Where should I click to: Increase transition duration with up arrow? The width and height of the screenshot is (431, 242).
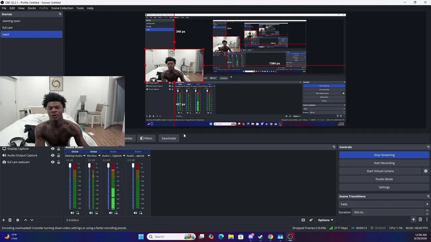[x=427, y=210]
